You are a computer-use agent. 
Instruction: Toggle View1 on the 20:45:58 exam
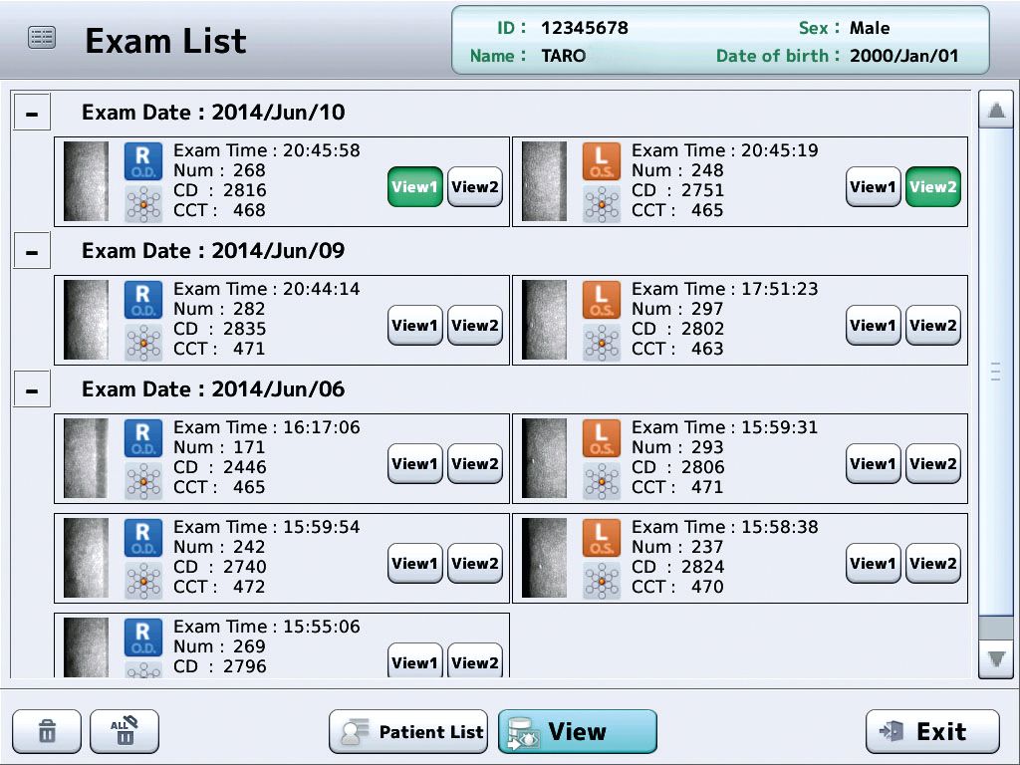pyautogui.click(x=414, y=186)
